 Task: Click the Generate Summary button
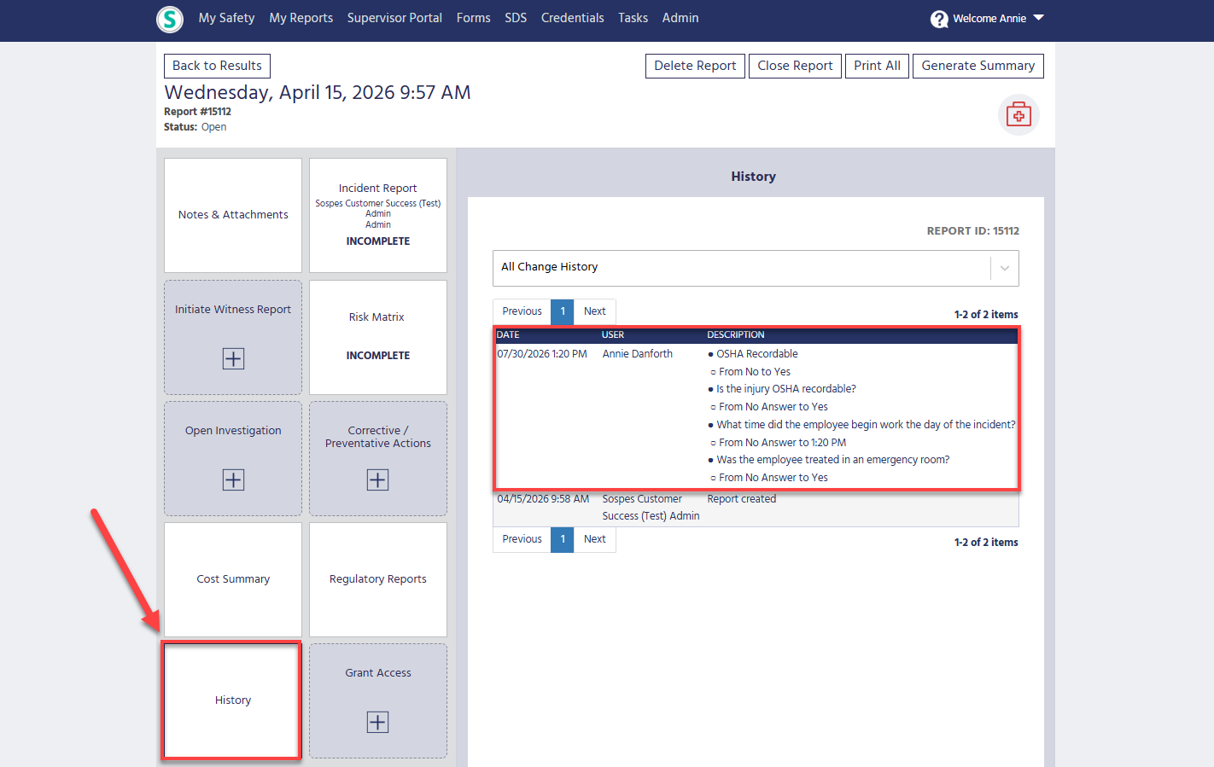978,66
